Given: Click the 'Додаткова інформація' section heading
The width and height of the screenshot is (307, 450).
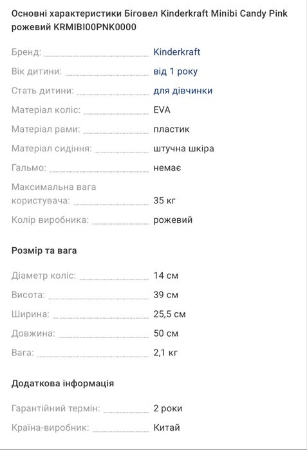Looking at the screenshot, I should (63, 384).
